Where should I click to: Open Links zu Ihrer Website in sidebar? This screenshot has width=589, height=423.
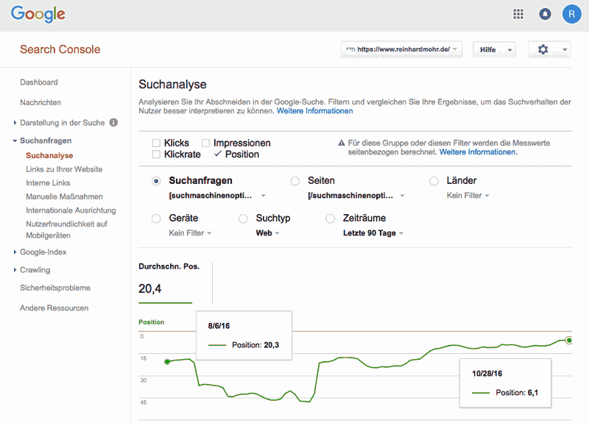coord(64,169)
